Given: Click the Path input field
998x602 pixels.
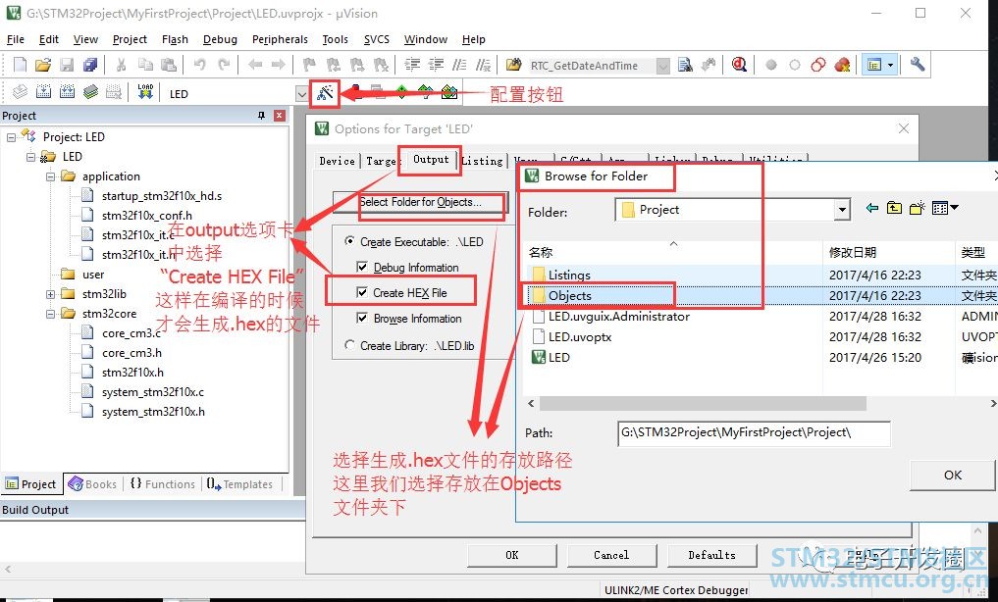Looking at the screenshot, I should 754,433.
